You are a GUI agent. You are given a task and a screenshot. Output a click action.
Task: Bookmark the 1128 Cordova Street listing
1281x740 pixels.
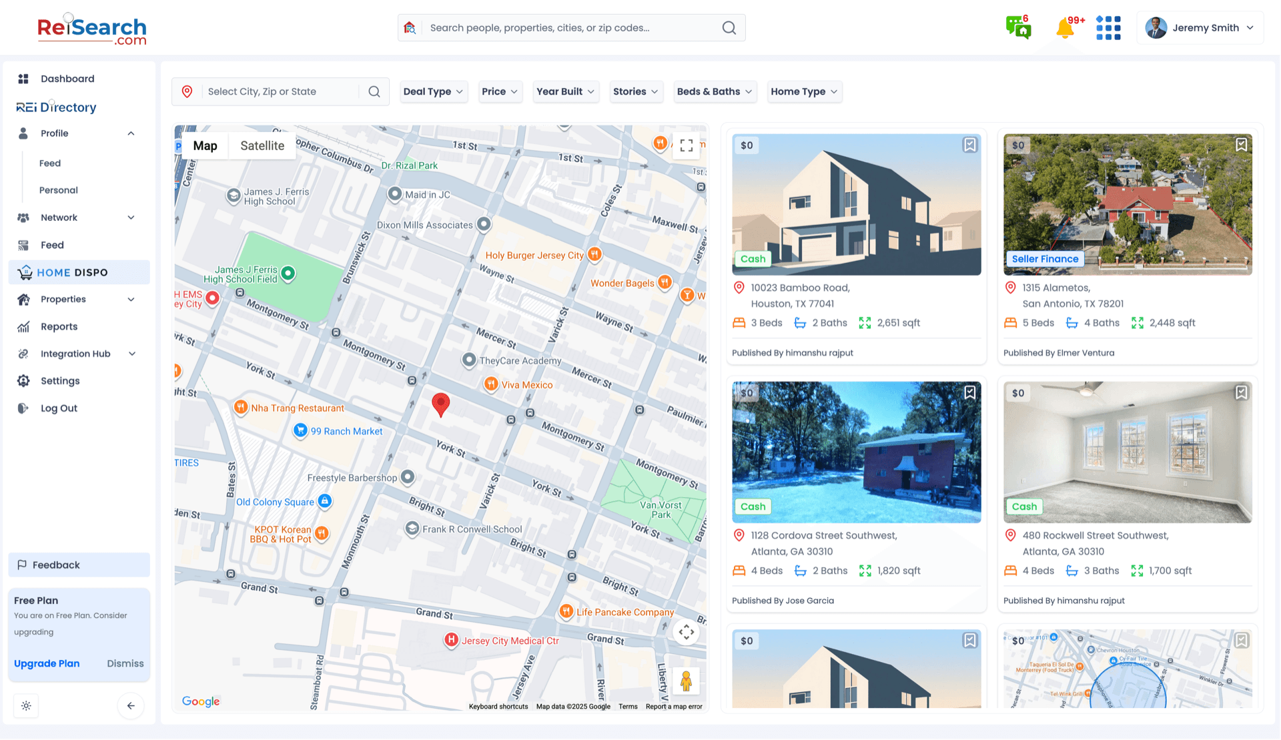969,392
